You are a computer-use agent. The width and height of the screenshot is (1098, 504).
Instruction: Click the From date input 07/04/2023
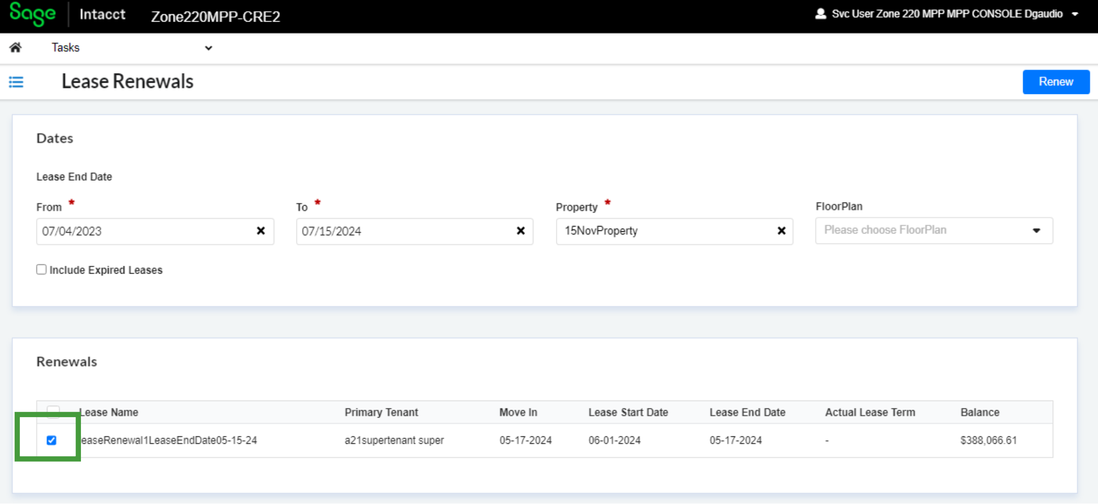coord(155,231)
